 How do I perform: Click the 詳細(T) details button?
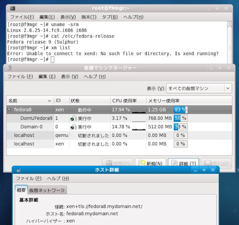pos(183,163)
